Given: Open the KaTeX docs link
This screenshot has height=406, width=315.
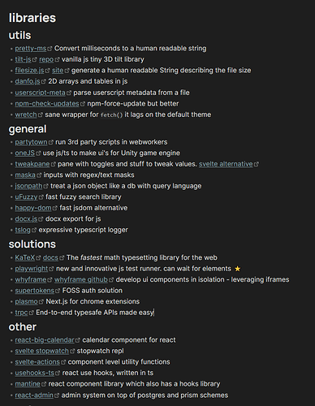Looking at the screenshot, I should point(50,257).
